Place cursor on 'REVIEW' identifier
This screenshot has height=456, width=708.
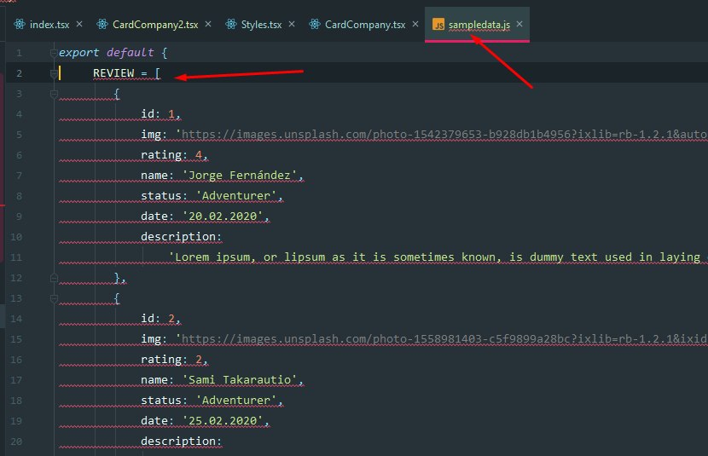113,73
